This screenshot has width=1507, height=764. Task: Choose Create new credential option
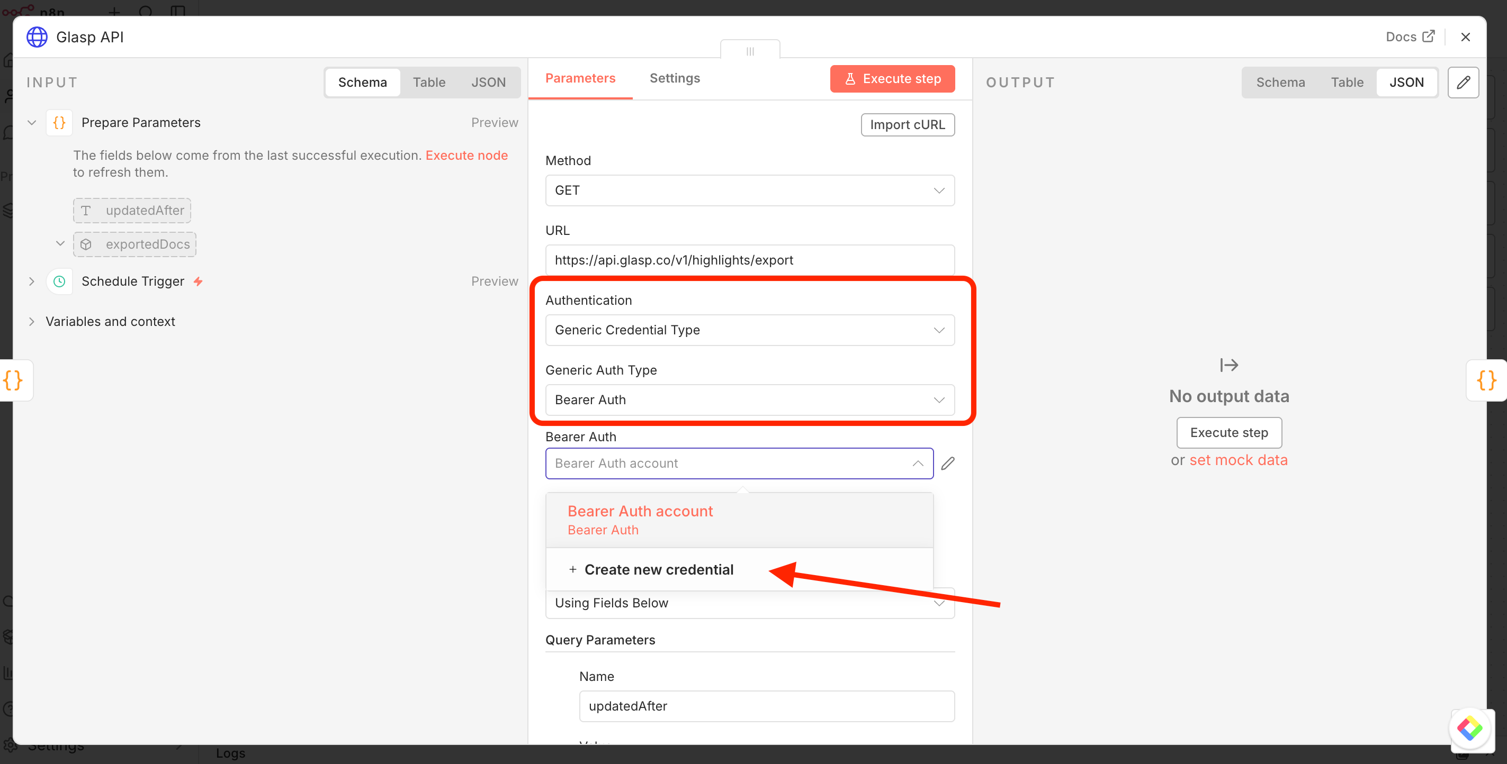coord(658,569)
